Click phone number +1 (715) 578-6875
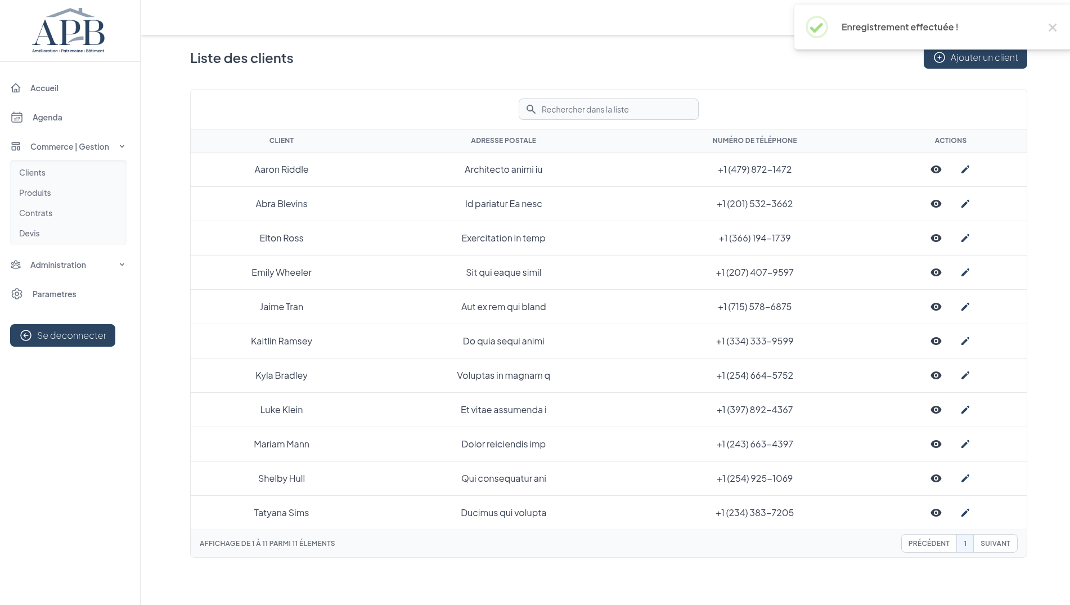The height and width of the screenshot is (605, 1070). [754, 307]
